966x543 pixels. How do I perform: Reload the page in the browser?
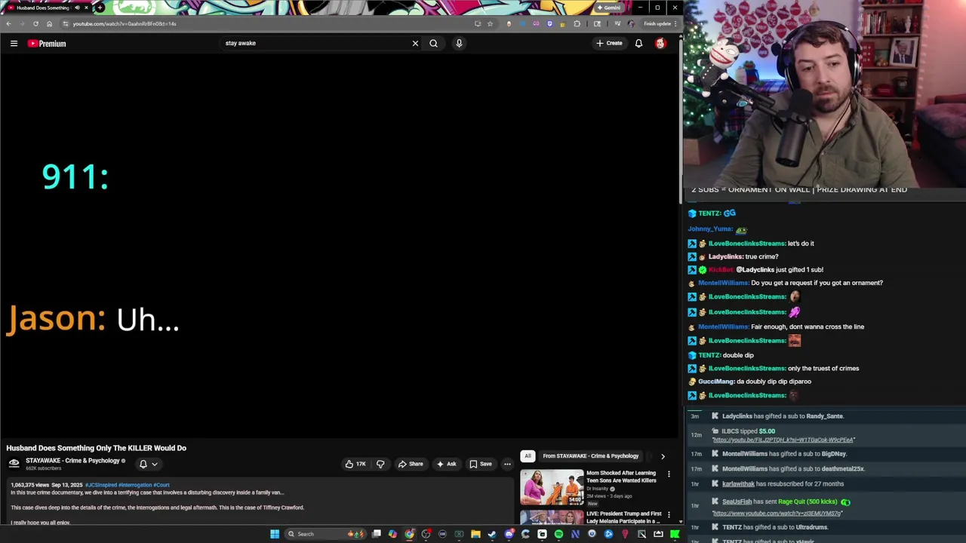pyautogui.click(x=35, y=23)
